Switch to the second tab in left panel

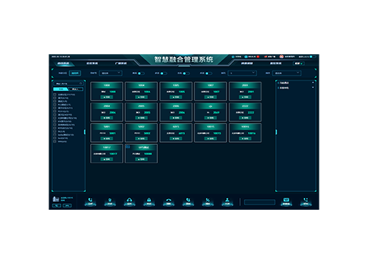pos(76,89)
